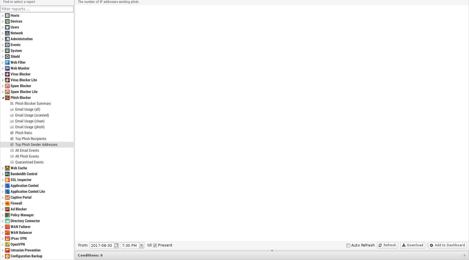
Task: Expand the Spam Blocker Lite tree node
Action: pos(3,92)
